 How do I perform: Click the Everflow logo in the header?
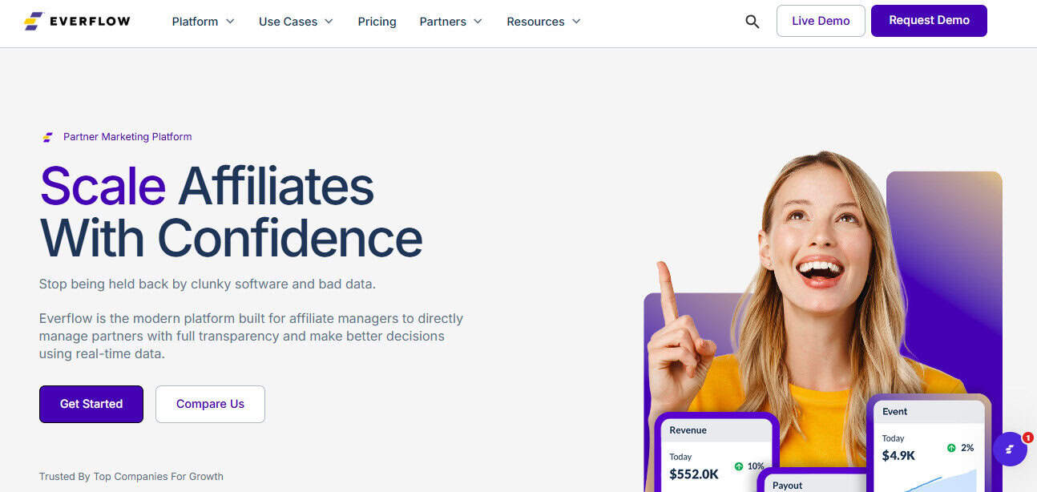point(77,22)
